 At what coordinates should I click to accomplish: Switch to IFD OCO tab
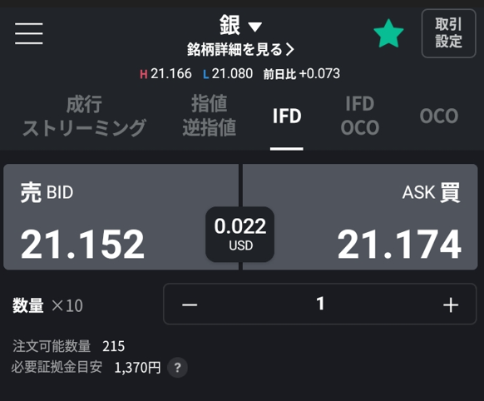(360, 116)
